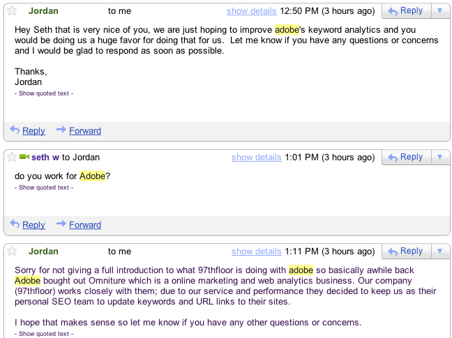This screenshot has height=338, width=452.
Task: Click the Reply link below seth's message
Action: tap(33, 224)
